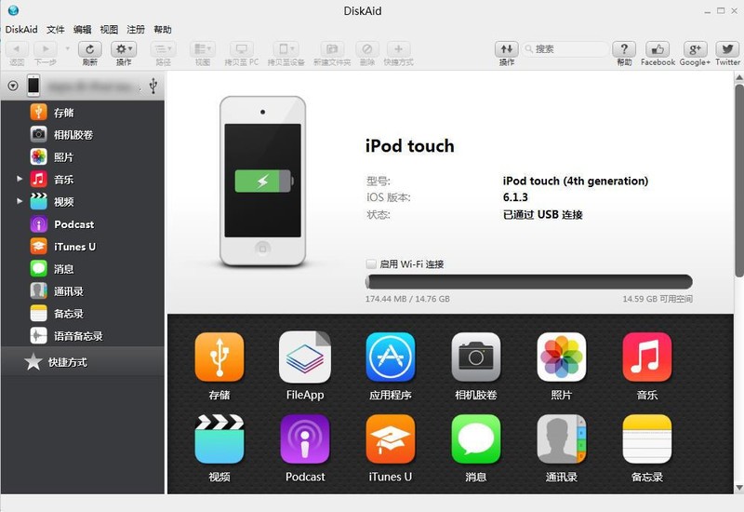This screenshot has height=512, width=744.
Task: Click the iPod touch device image
Action: click(x=262, y=181)
